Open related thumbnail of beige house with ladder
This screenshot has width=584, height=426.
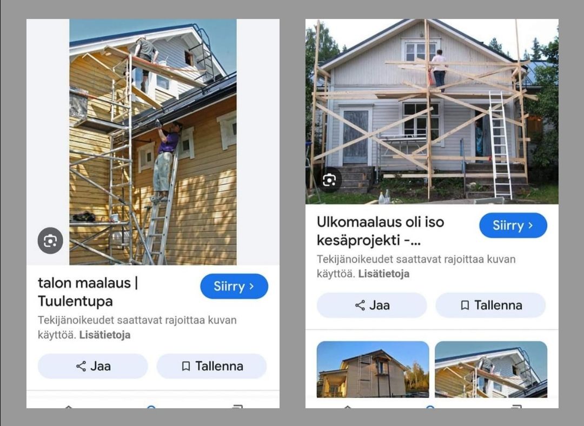pos(373,369)
